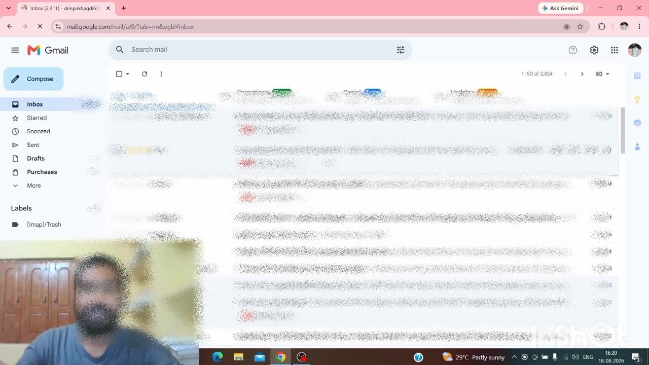Refresh the inbox

[x=145, y=74]
